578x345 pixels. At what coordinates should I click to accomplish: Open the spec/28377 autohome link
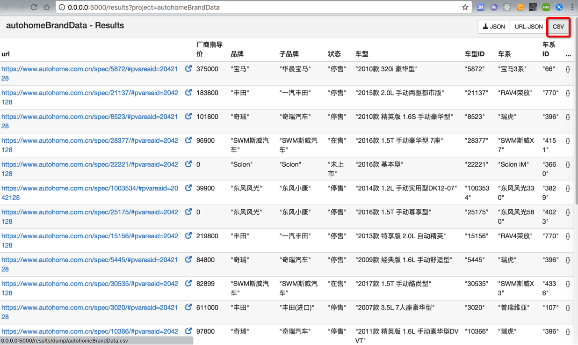(x=90, y=145)
